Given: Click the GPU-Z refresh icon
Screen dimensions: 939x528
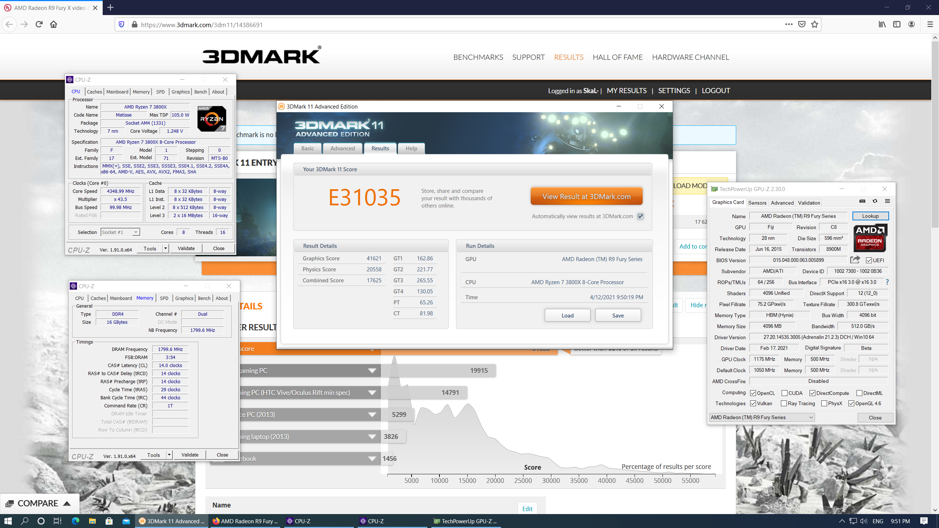Looking at the screenshot, I should pyautogui.click(x=875, y=201).
